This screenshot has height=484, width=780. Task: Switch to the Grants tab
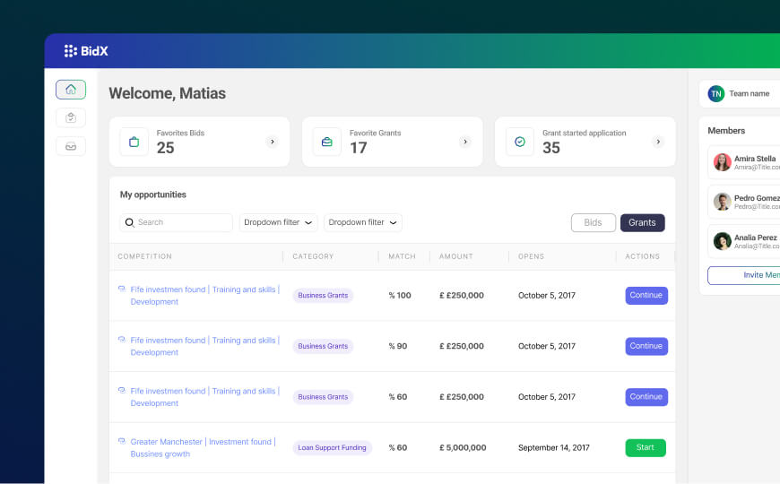pyautogui.click(x=642, y=222)
